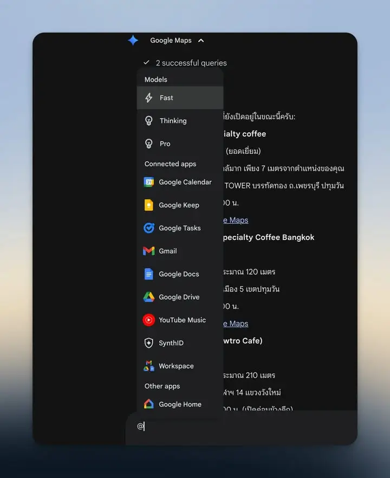Click the red YouTube Music icon
The height and width of the screenshot is (478, 390).
click(x=148, y=320)
